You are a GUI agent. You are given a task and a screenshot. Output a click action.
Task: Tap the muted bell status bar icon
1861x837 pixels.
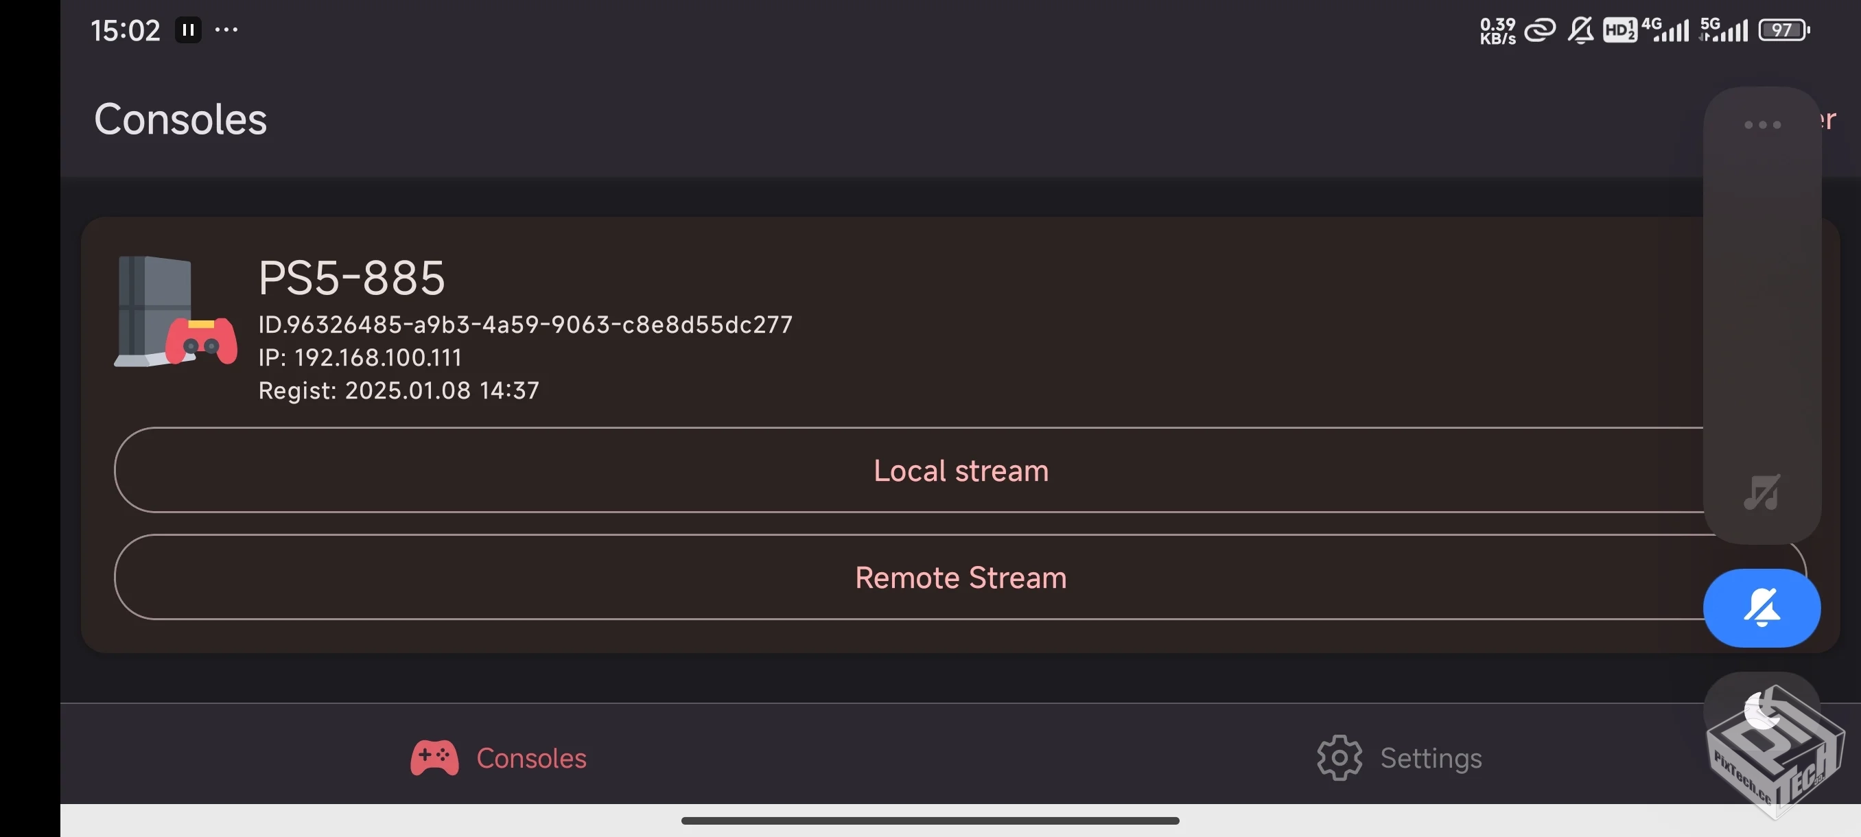click(1580, 30)
